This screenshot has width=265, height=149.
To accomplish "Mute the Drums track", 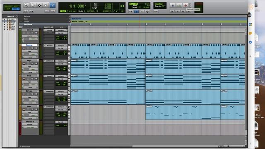I will pos(36,48).
